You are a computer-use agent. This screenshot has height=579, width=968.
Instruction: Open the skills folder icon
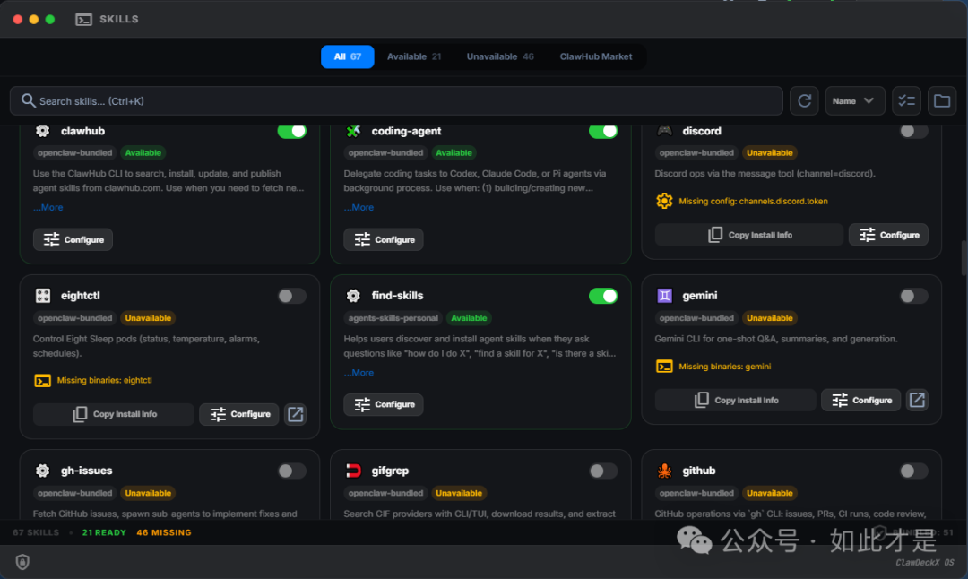(942, 100)
